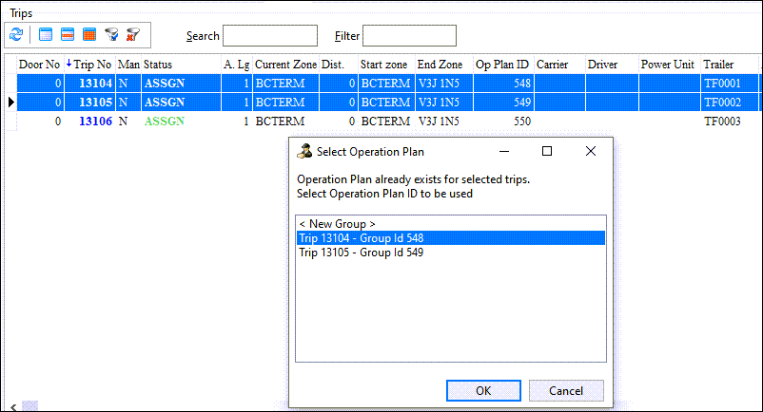Click the funnel icon with red X
The width and height of the screenshot is (763, 412).
point(133,35)
